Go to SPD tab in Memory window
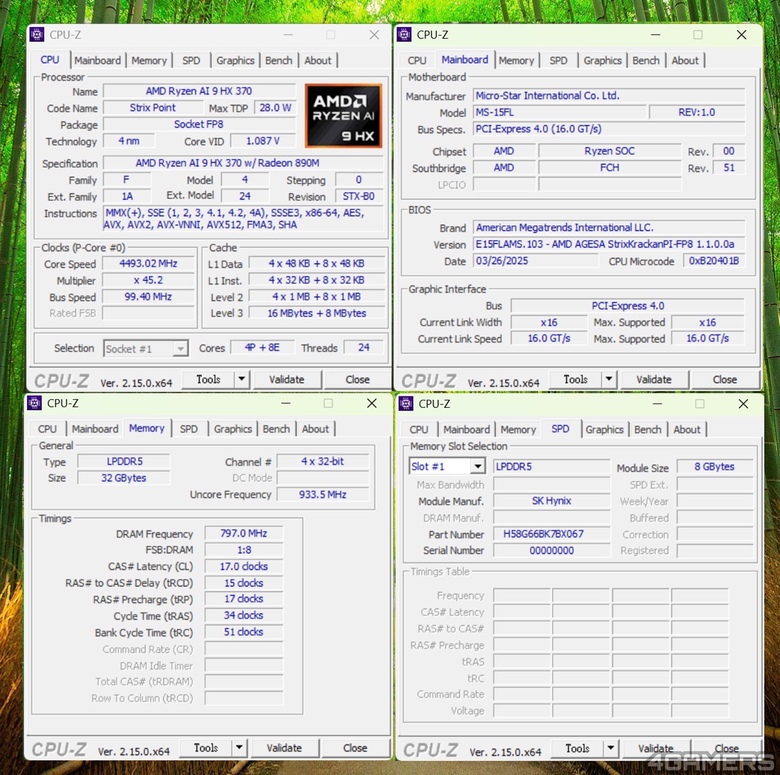This screenshot has height=775, width=780. tap(188, 429)
